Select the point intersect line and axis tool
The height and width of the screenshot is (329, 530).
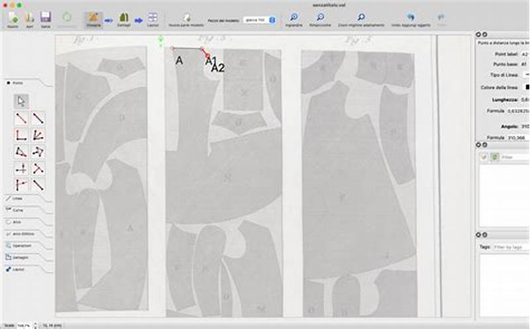tap(21, 185)
